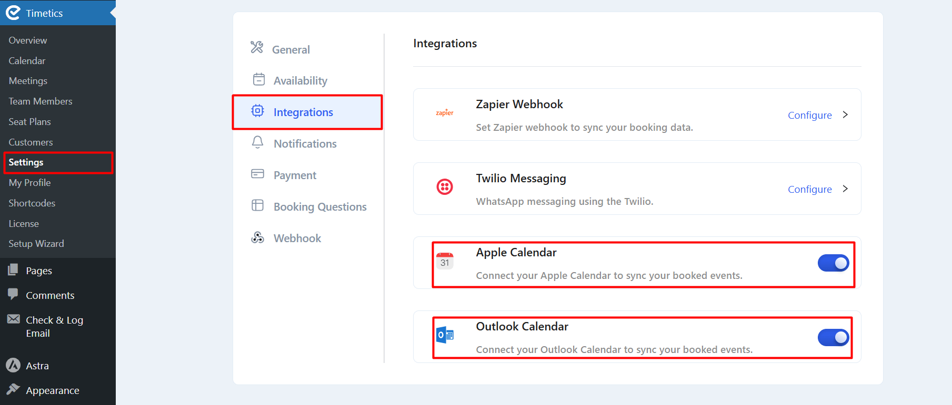The image size is (952, 405).
Task: Click the Configure link for Zapier Webhook
Action: (x=809, y=115)
